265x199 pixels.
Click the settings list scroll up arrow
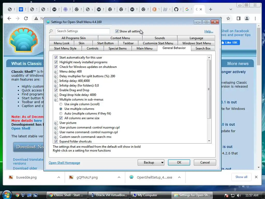point(209,58)
